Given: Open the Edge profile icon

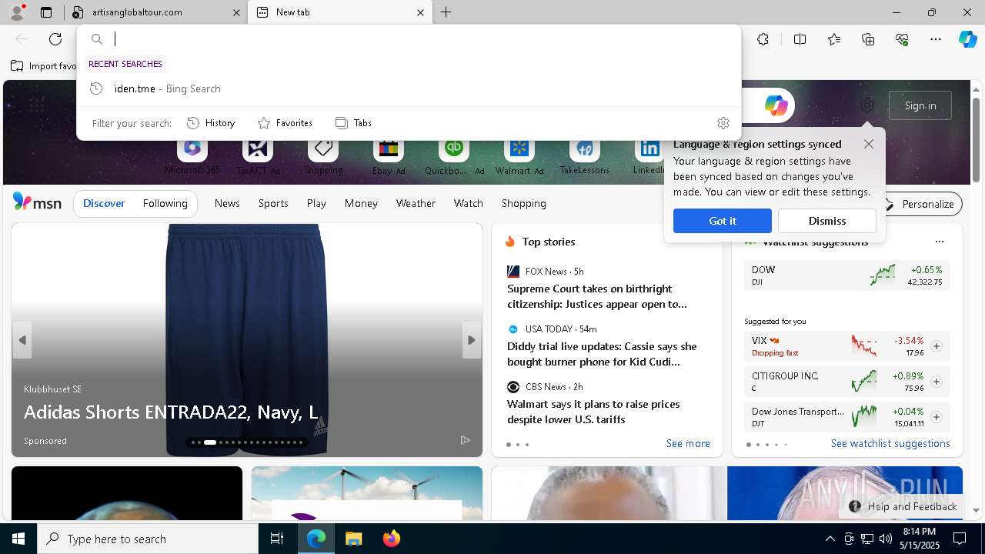Looking at the screenshot, I should tap(17, 12).
